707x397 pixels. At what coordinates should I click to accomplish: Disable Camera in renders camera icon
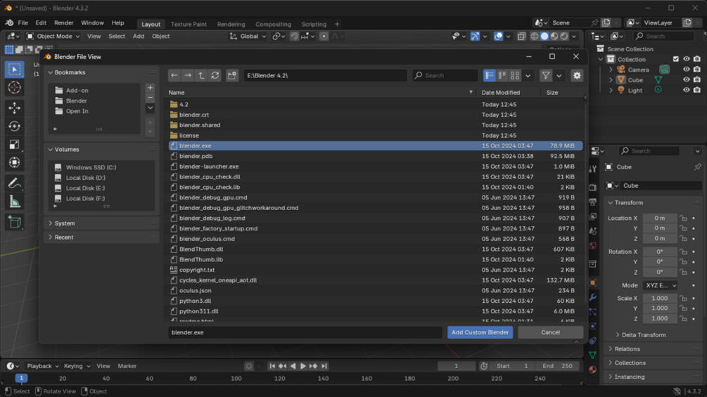[697, 70]
